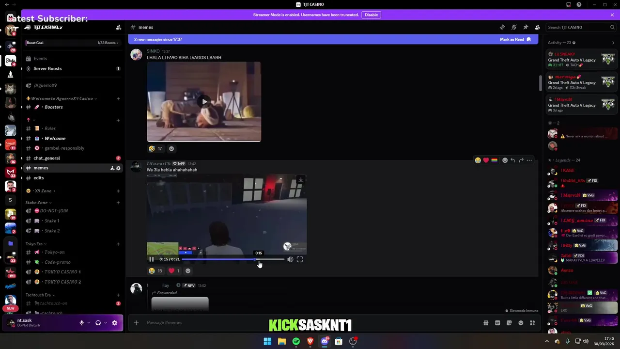Mute the video volume
This screenshot has height=349, width=620.
(x=290, y=259)
